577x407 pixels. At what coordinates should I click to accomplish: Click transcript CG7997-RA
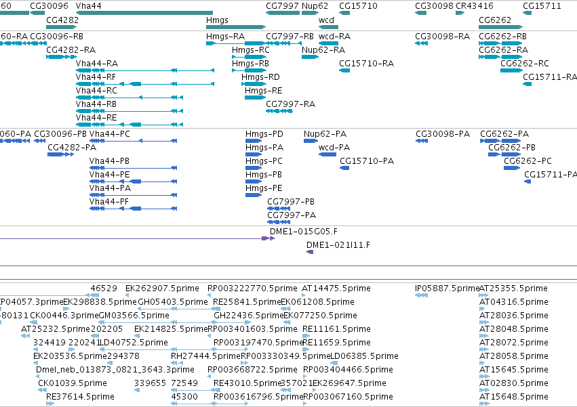(x=279, y=111)
